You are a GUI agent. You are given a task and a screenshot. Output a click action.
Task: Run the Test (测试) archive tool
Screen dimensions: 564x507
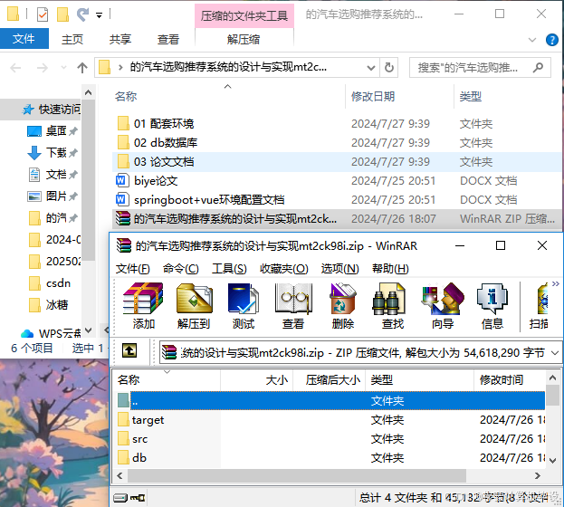click(244, 306)
